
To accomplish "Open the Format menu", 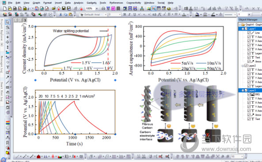I will 47,3.
